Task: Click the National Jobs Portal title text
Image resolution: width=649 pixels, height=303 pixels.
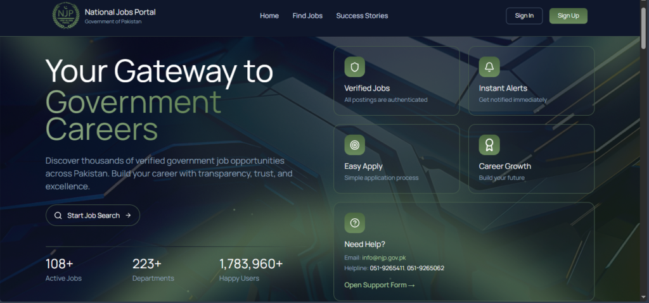Action: tap(120, 12)
